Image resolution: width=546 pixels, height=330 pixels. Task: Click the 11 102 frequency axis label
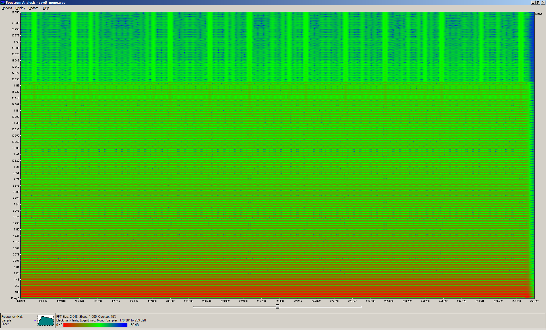[16, 154]
